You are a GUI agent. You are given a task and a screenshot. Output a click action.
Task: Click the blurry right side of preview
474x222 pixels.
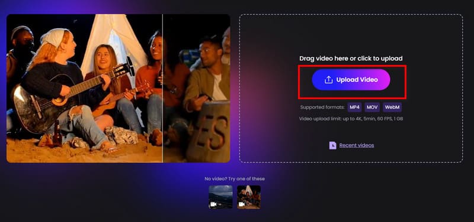(197, 88)
